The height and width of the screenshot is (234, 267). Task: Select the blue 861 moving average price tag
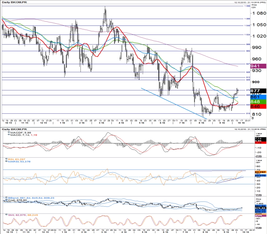point(258,97)
